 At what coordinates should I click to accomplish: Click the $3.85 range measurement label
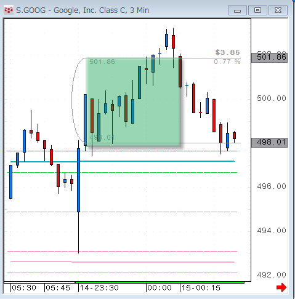pyautogui.click(x=227, y=52)
